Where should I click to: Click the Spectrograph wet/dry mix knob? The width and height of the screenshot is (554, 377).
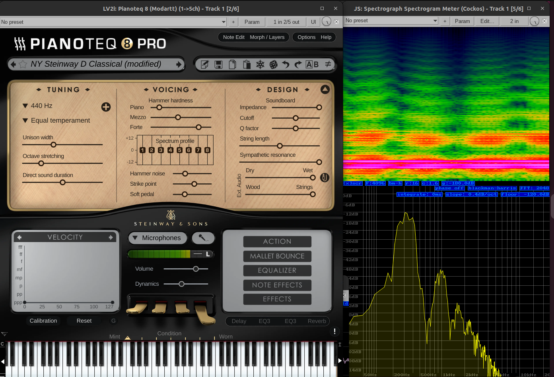click(534, 21)
